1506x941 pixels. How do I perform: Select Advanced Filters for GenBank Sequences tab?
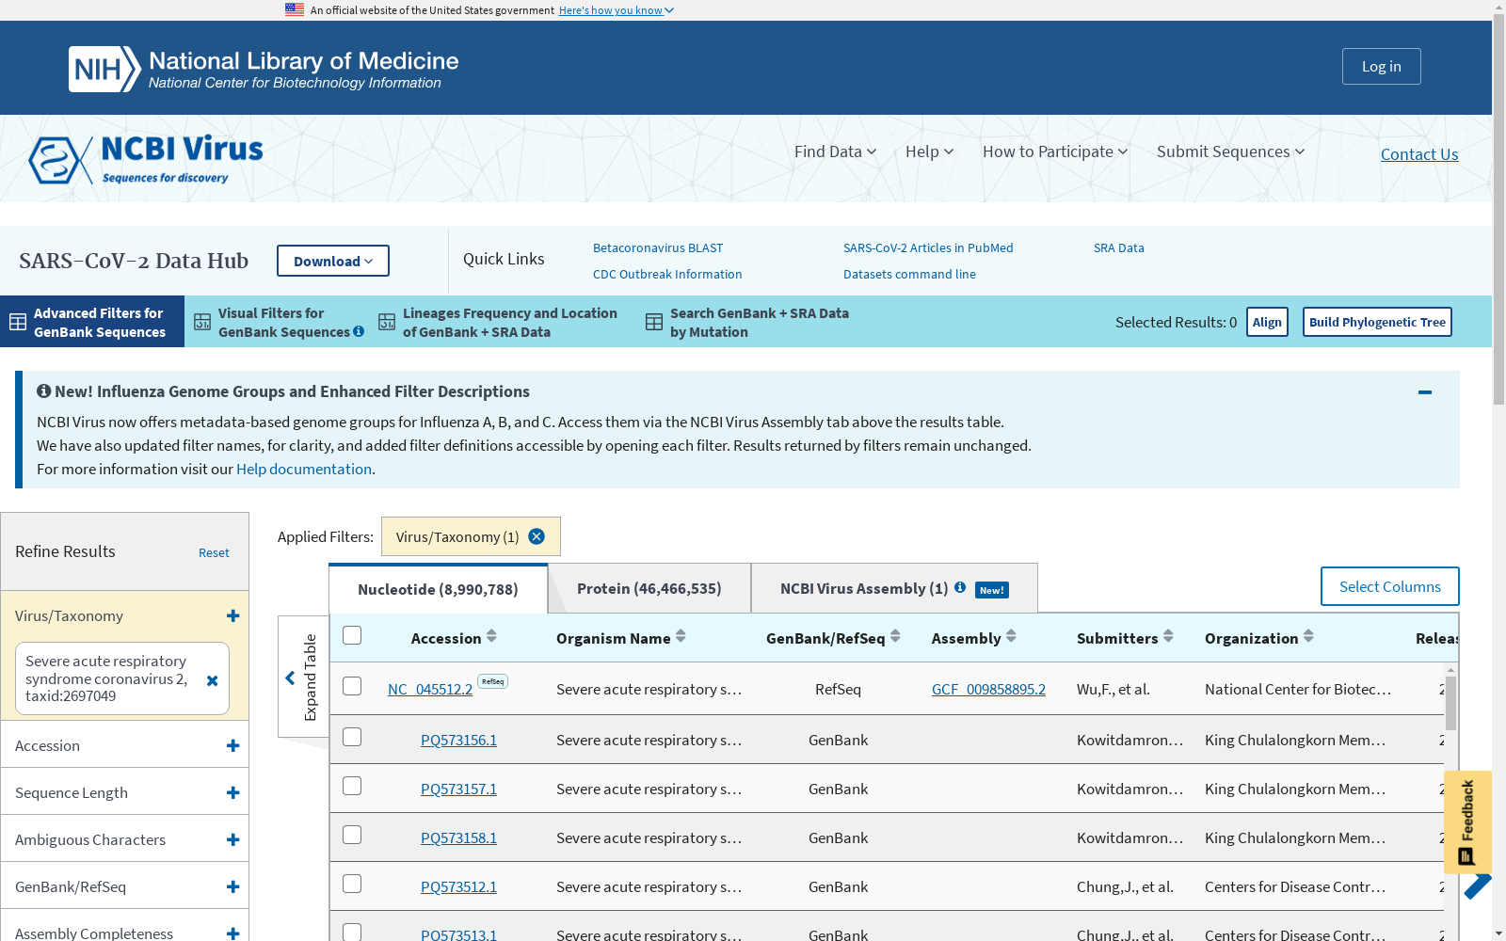pyautogui.click(x=92, y=322)
